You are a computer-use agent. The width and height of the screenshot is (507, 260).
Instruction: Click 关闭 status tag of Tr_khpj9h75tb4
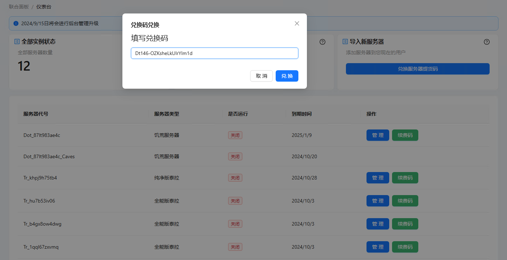click(x=235, y=178)
